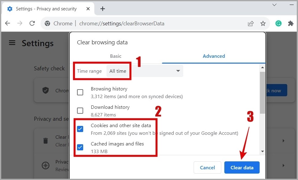Click the dialog scrollbar thumb

click(262, 93)
